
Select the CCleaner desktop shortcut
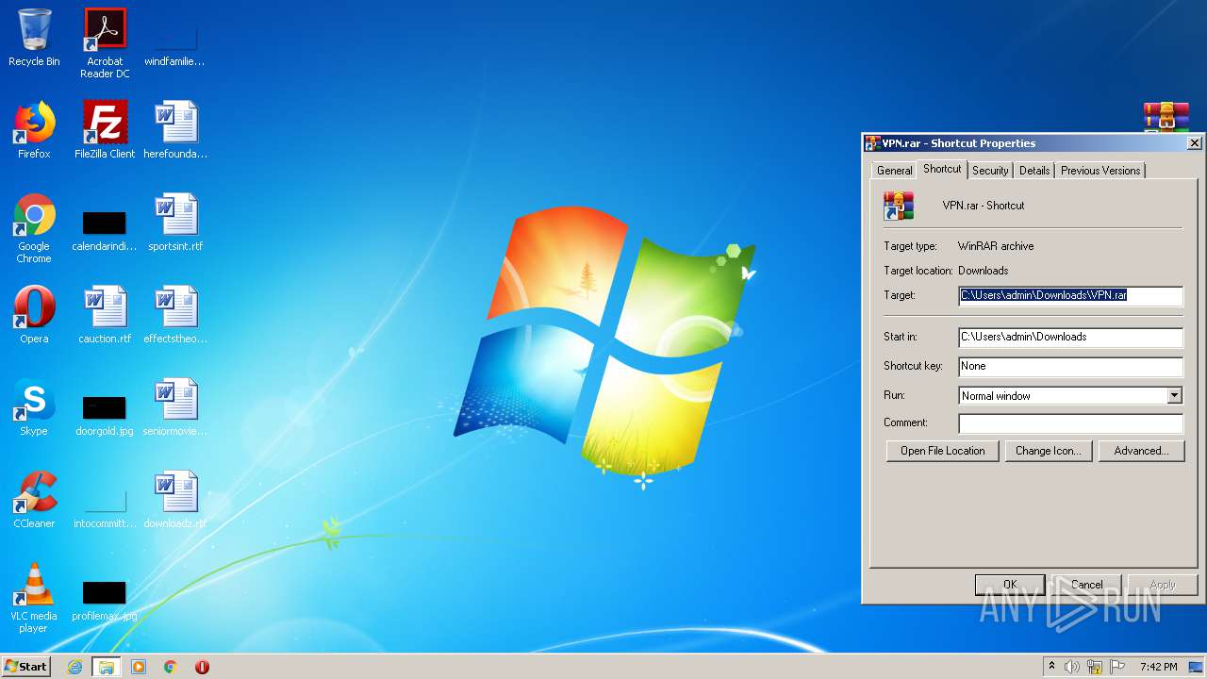[34, 500]
